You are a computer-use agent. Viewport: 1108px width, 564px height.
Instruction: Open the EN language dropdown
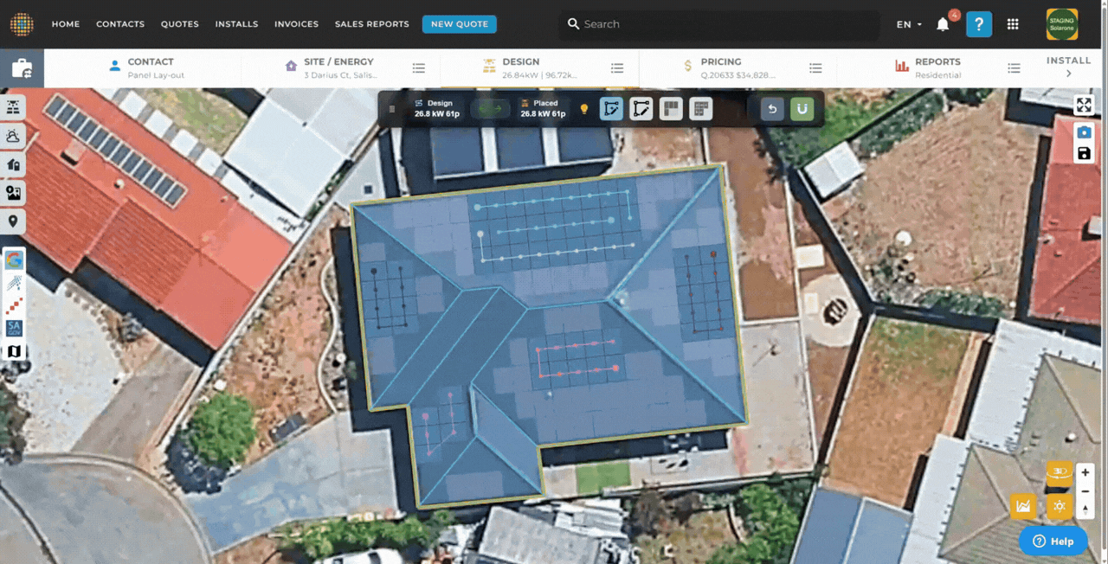tap(909, 24)
